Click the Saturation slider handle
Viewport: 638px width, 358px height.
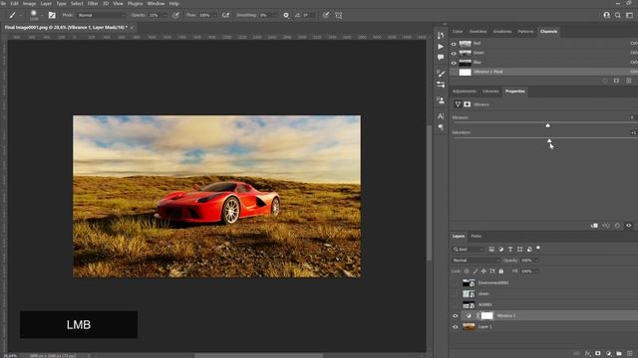[x=549, y=140]
